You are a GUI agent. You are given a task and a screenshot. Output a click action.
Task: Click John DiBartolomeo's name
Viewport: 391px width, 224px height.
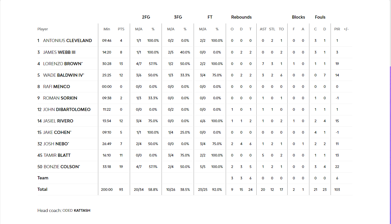(x=66, y=109)
